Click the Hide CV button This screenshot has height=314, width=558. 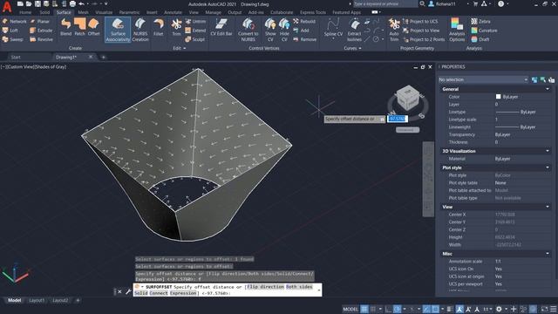pyautogui.click(x=284, y=30)
